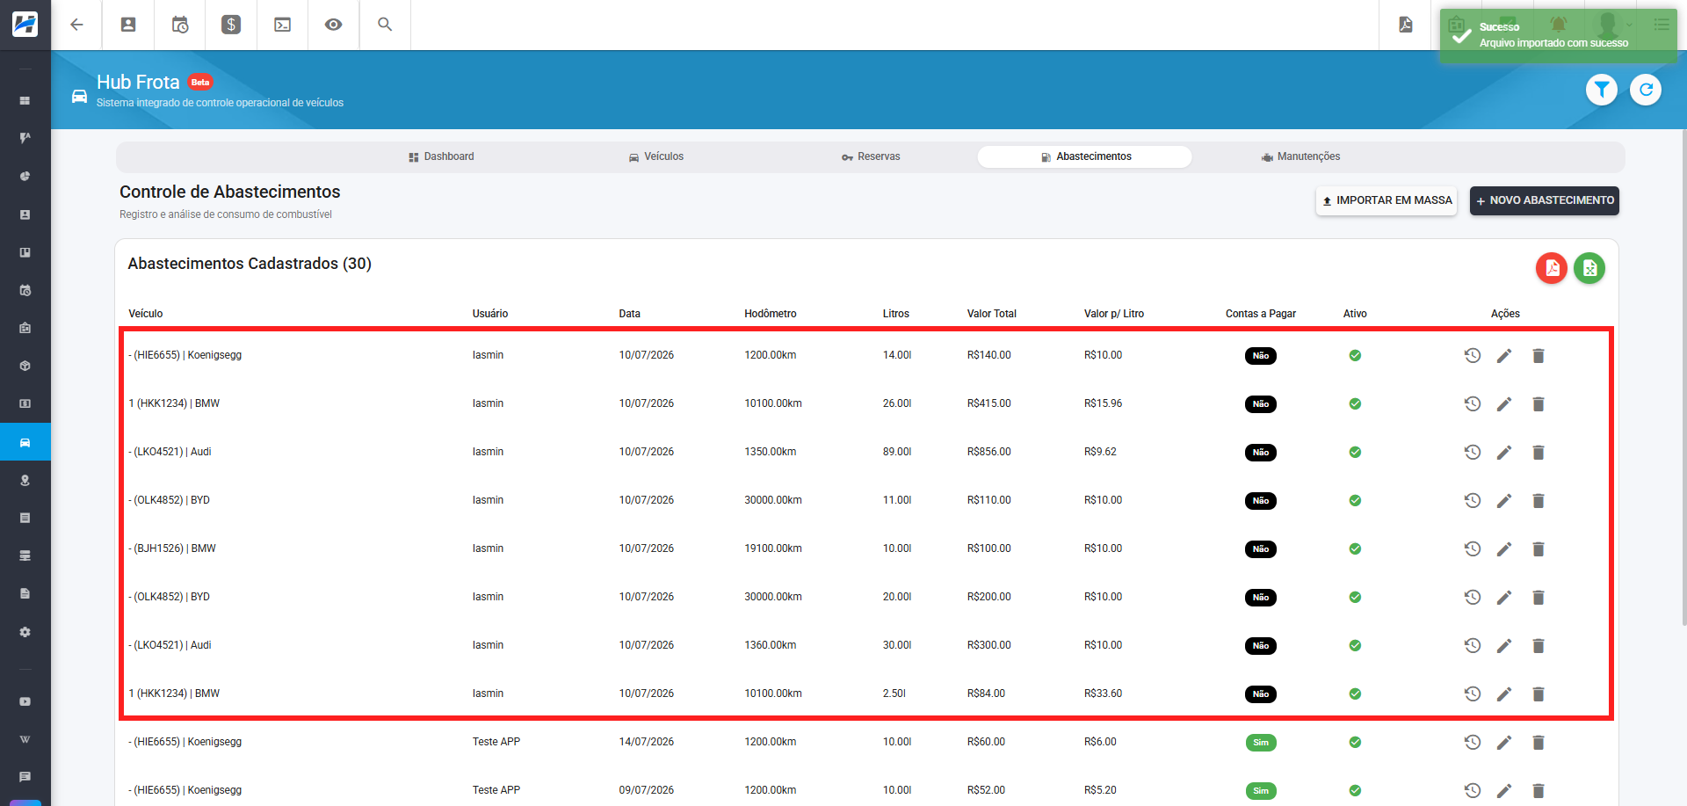Export table as PDF with red button

tap(1552, 268)
